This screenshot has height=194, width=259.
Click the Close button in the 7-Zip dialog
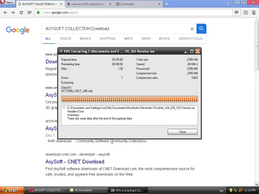point(183,132)
